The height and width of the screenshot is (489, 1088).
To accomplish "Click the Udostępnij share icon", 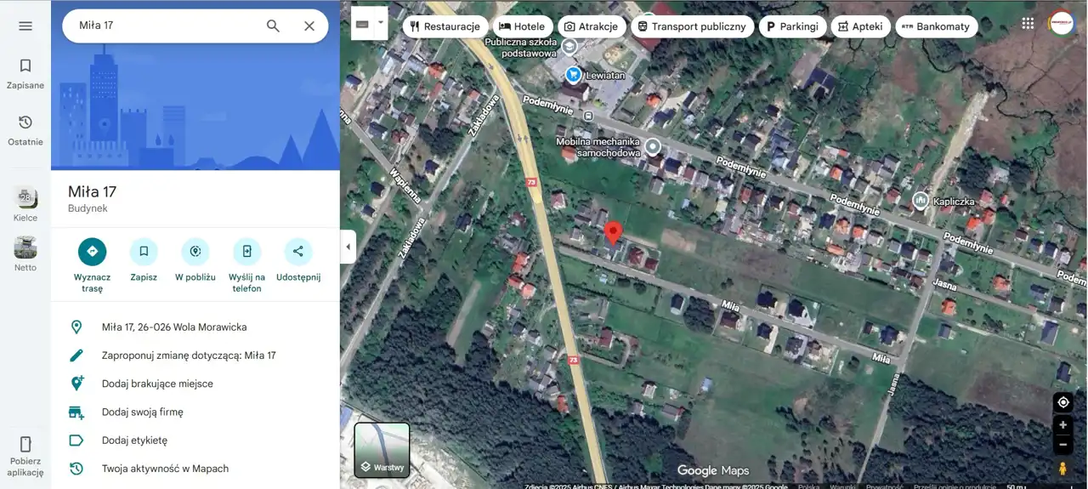I will point(298,252).
